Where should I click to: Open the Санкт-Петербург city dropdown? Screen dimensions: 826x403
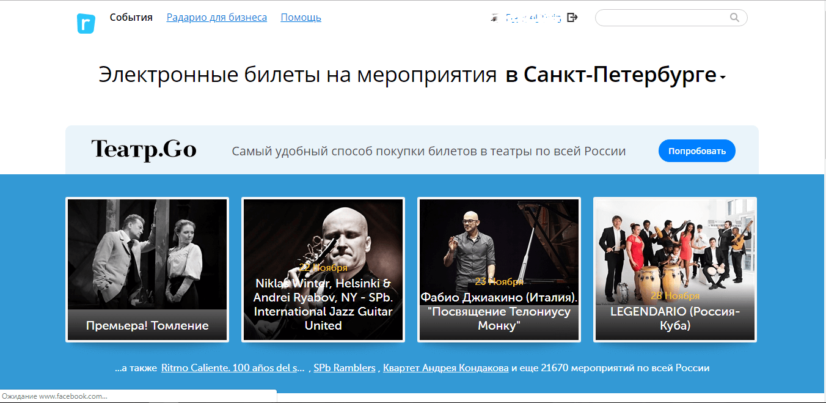click(x=616, y=76)
